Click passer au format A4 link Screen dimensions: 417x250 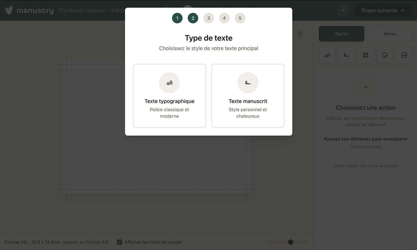click(x=86, y=242)
